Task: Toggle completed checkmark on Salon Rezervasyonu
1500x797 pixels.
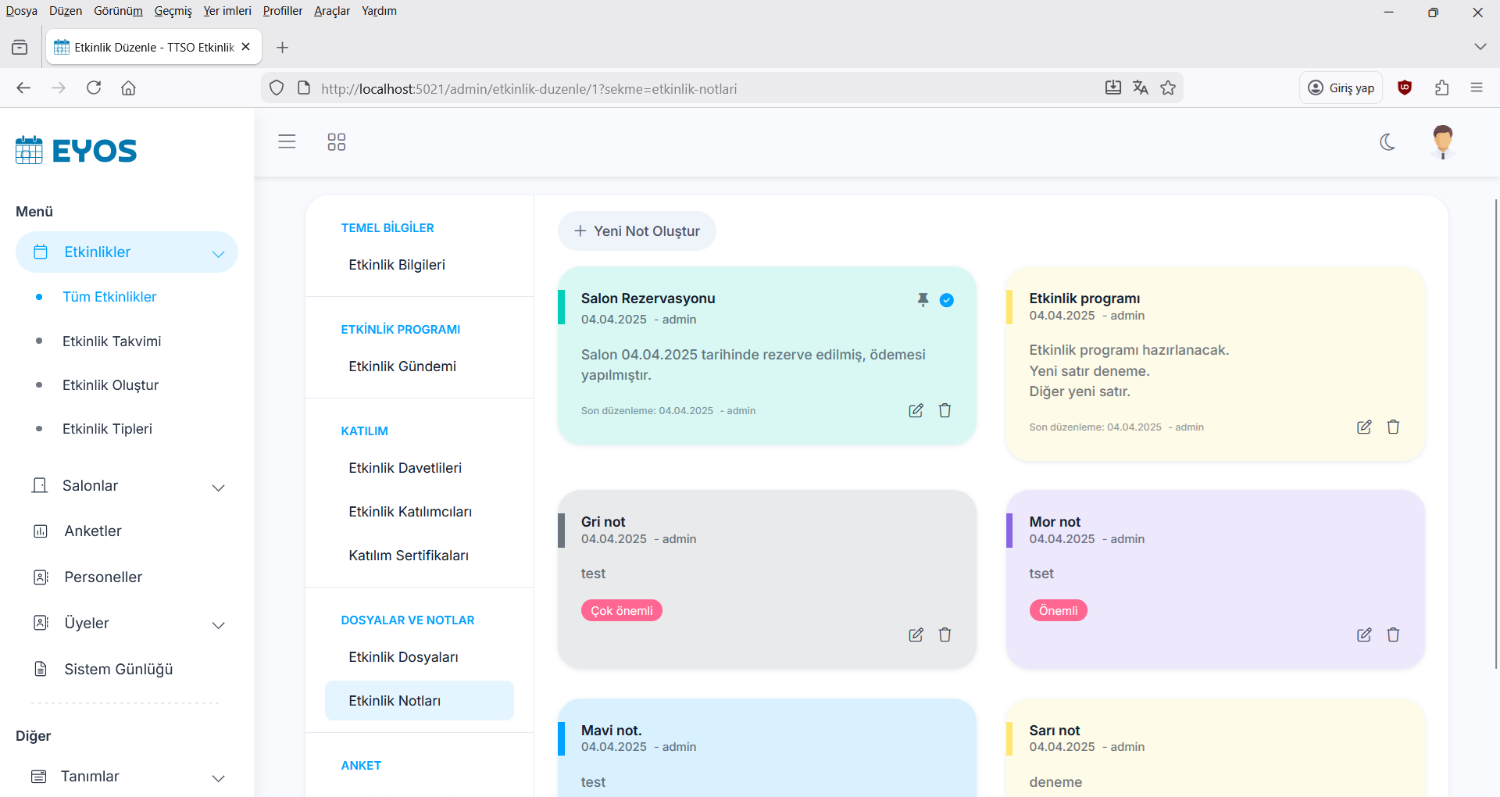Action: tap(946, 300)
